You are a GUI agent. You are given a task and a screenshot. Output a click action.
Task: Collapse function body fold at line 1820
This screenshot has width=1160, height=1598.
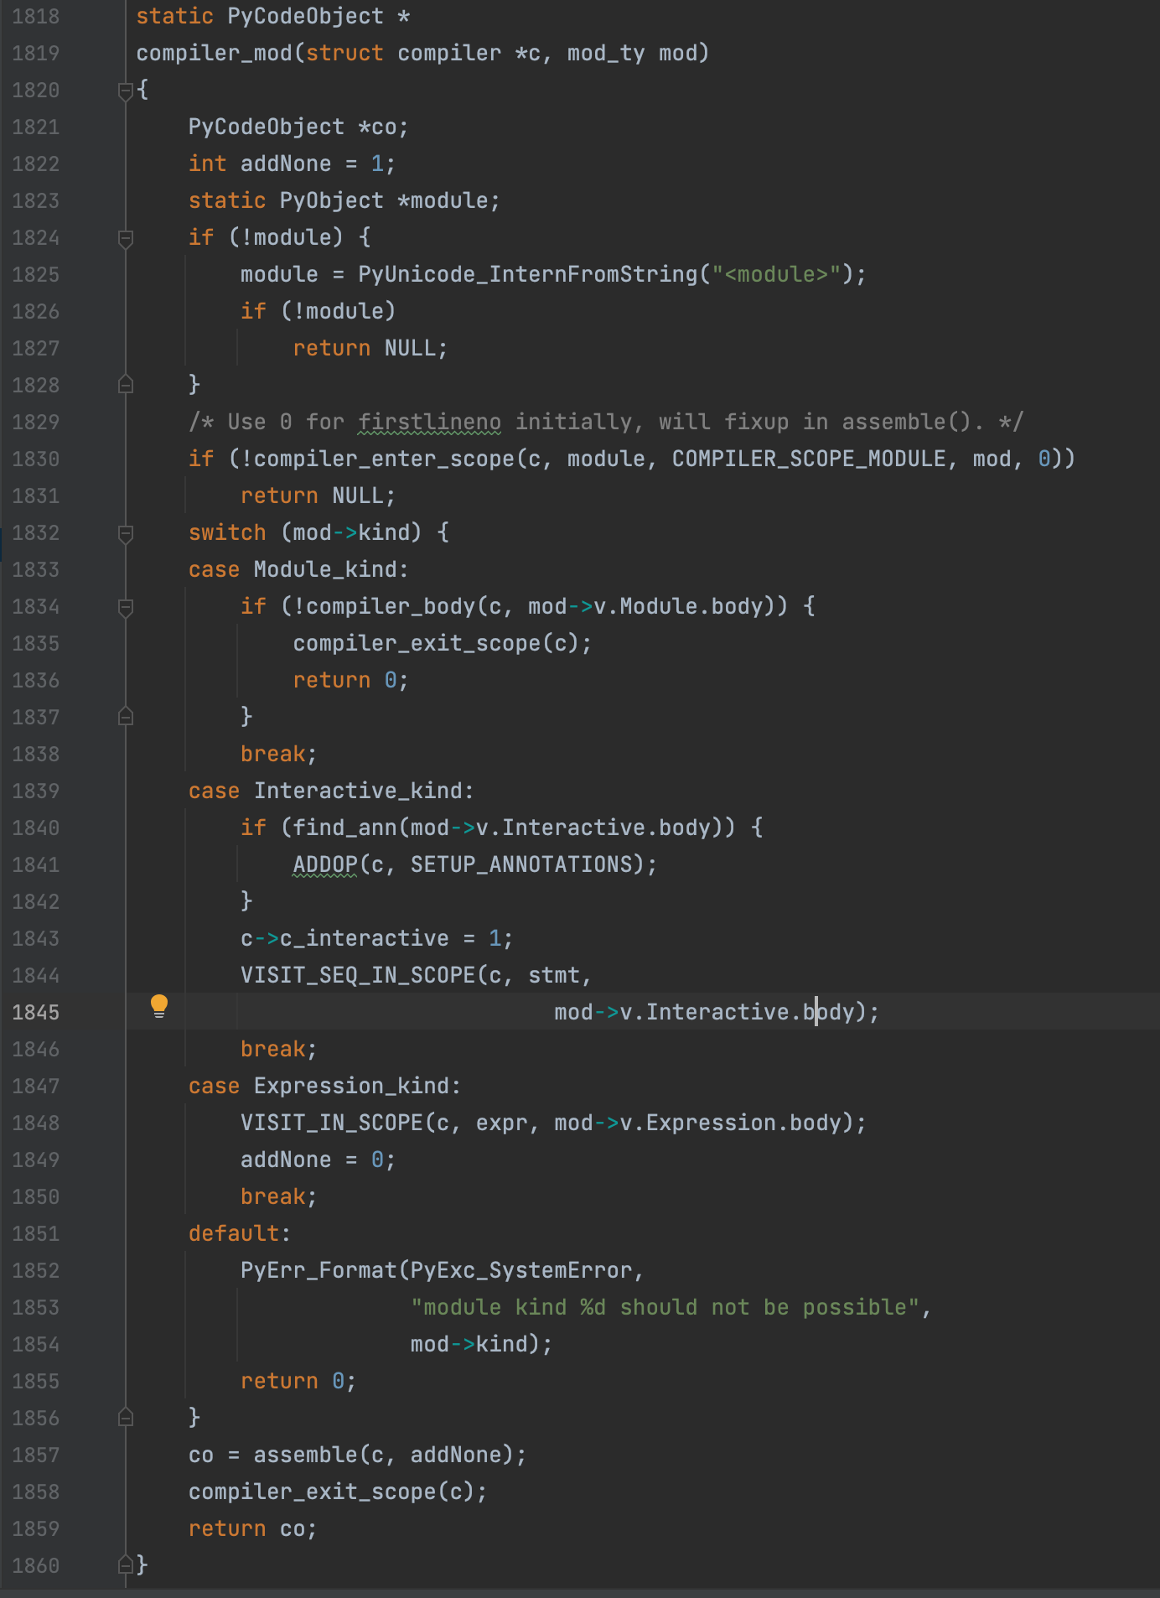coord(126,91)
